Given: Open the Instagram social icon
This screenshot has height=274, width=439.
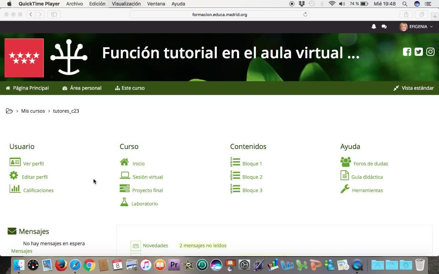Looking at the screenshot, I should (x=430, y=52).
